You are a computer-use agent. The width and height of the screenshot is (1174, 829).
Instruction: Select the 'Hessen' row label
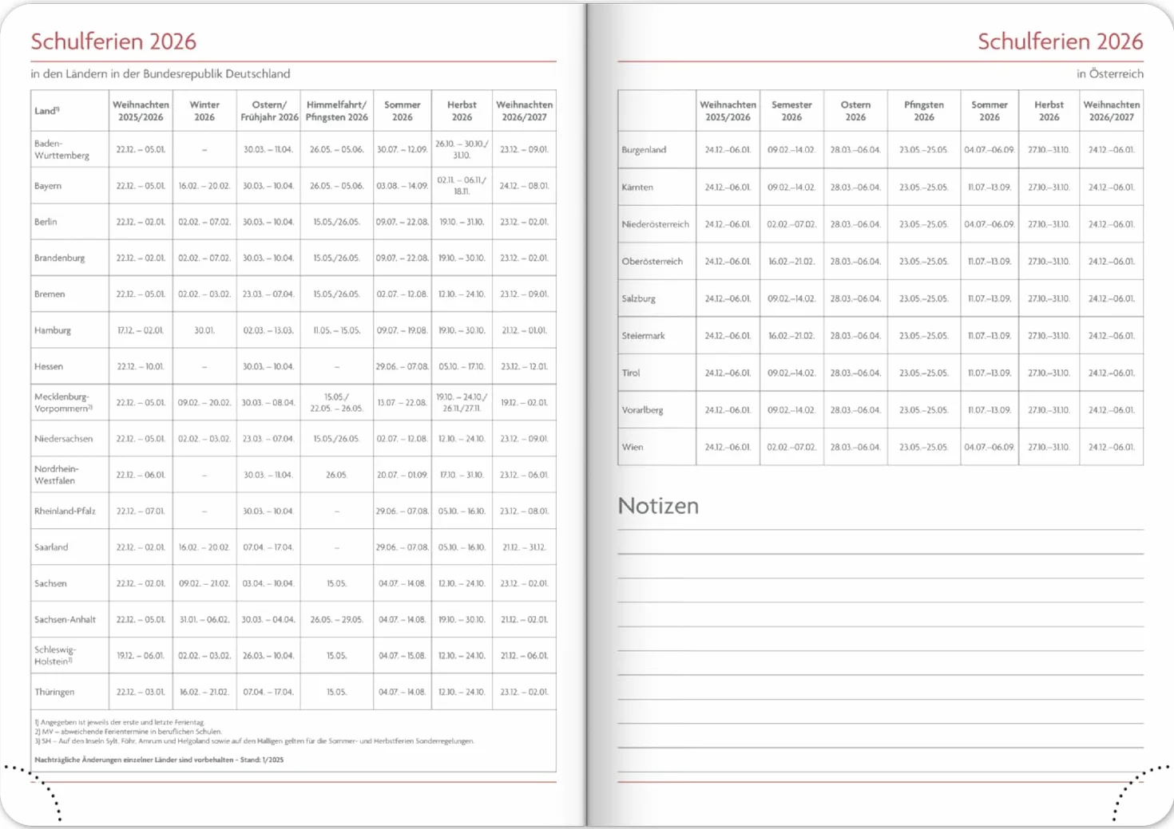tap(49, 366)
